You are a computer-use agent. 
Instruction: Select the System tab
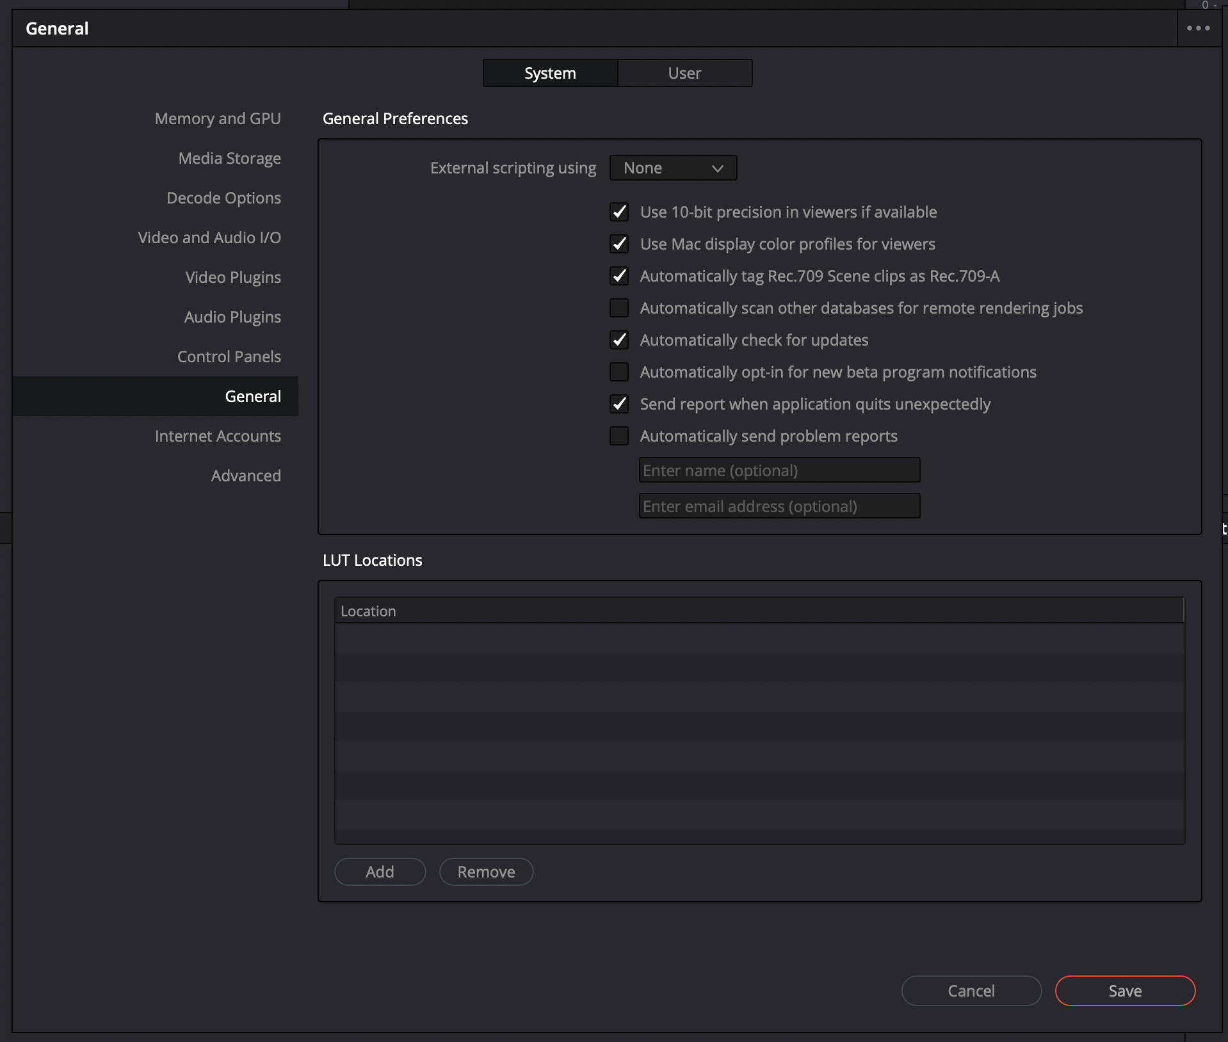point(550,73)
